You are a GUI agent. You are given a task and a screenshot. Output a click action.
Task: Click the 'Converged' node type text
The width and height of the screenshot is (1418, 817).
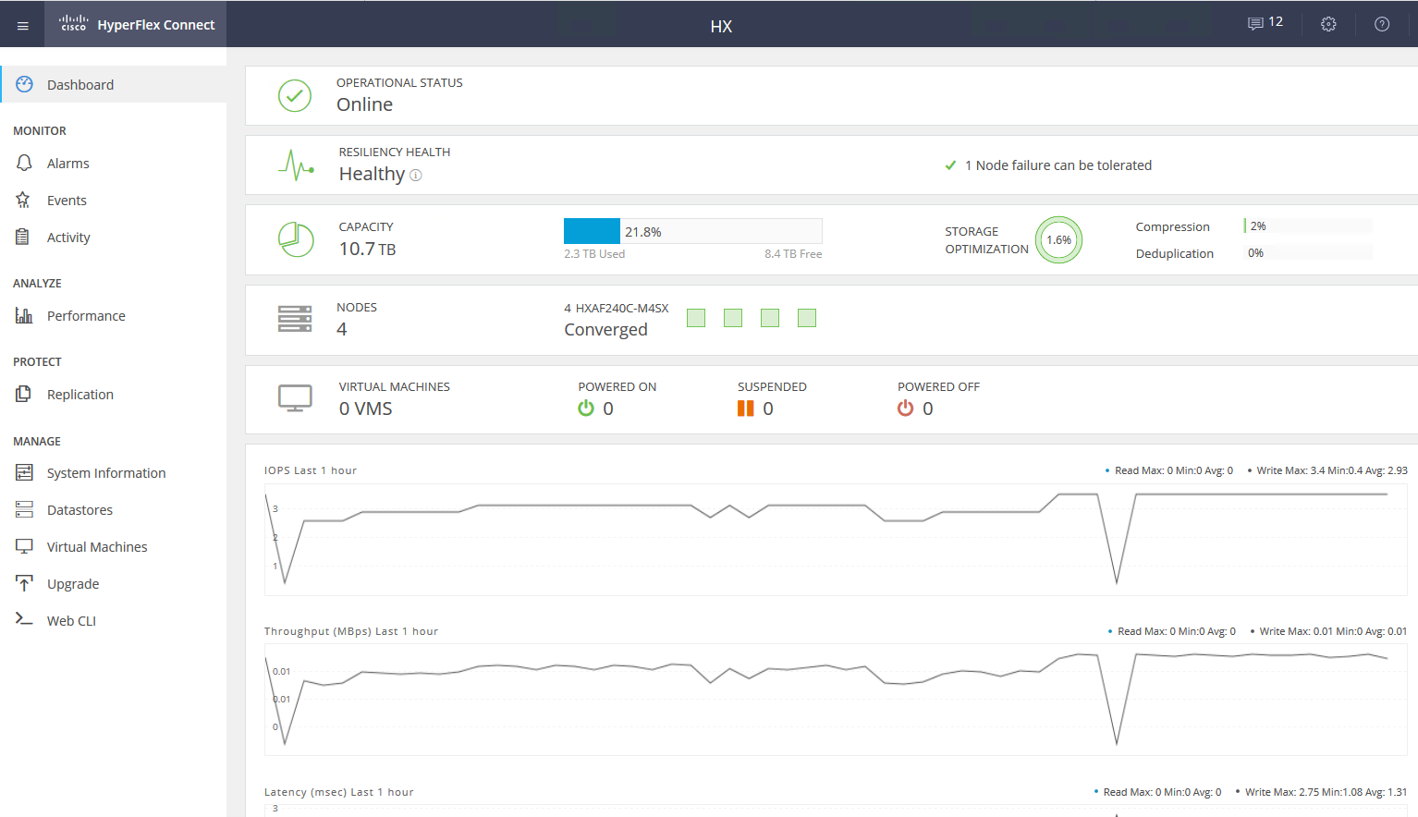[605, 330]
